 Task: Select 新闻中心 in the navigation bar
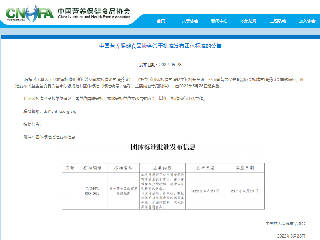219,21
